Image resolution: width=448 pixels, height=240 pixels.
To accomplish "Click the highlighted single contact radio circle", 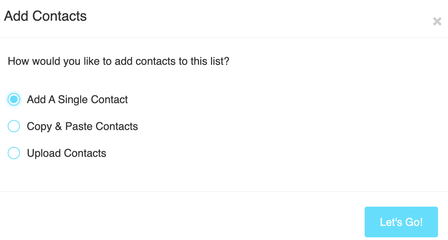I will 14,100.
